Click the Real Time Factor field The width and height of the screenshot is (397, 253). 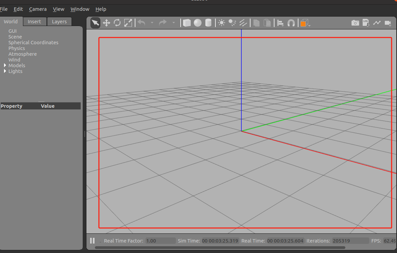[x=161, y=241]
